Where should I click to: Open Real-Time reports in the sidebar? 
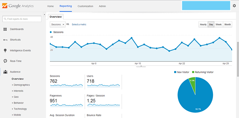coord(16,61)
